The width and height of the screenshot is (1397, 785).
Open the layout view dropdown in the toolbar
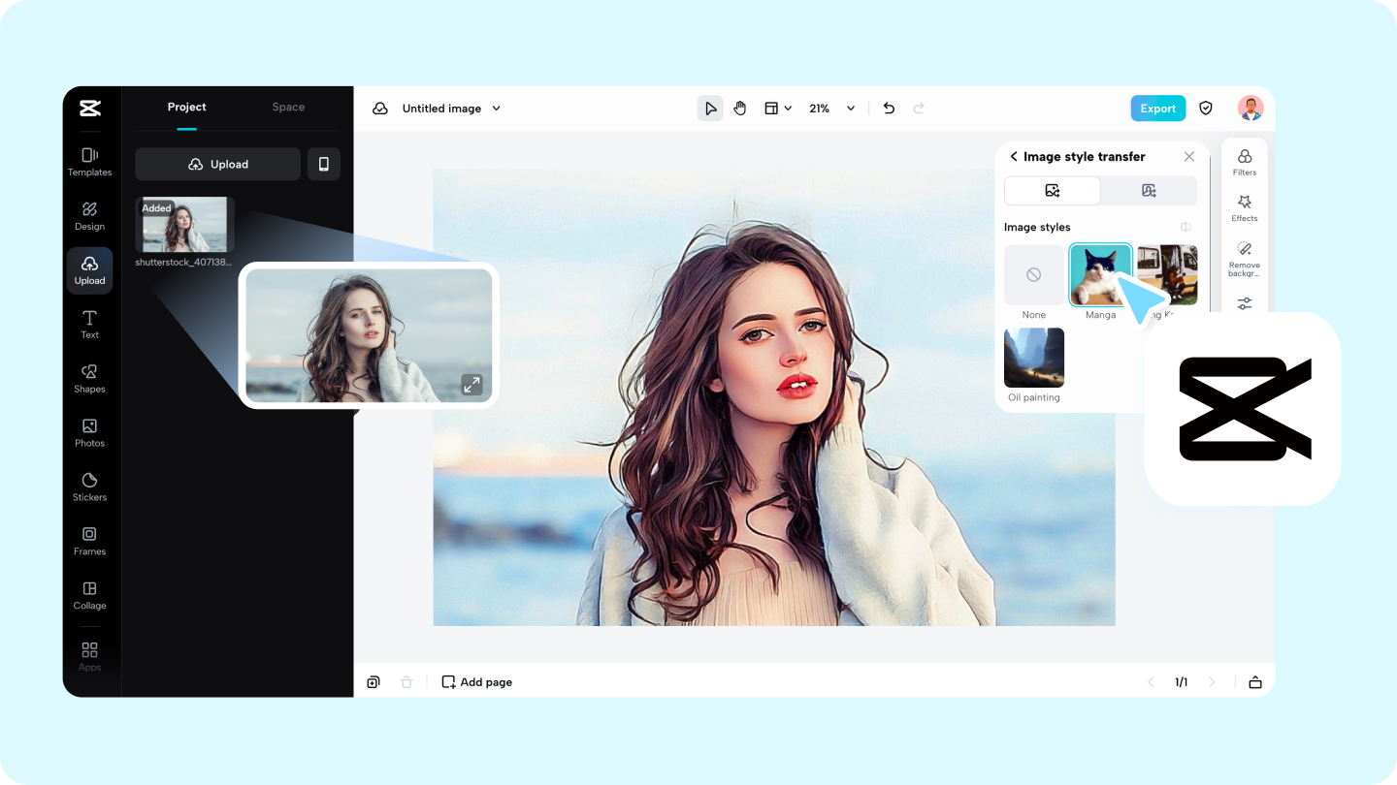(776, 108)
